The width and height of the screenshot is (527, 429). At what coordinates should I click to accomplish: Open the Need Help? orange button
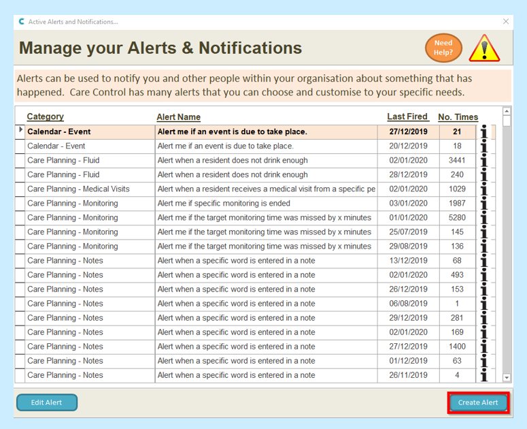click(443, 48)
